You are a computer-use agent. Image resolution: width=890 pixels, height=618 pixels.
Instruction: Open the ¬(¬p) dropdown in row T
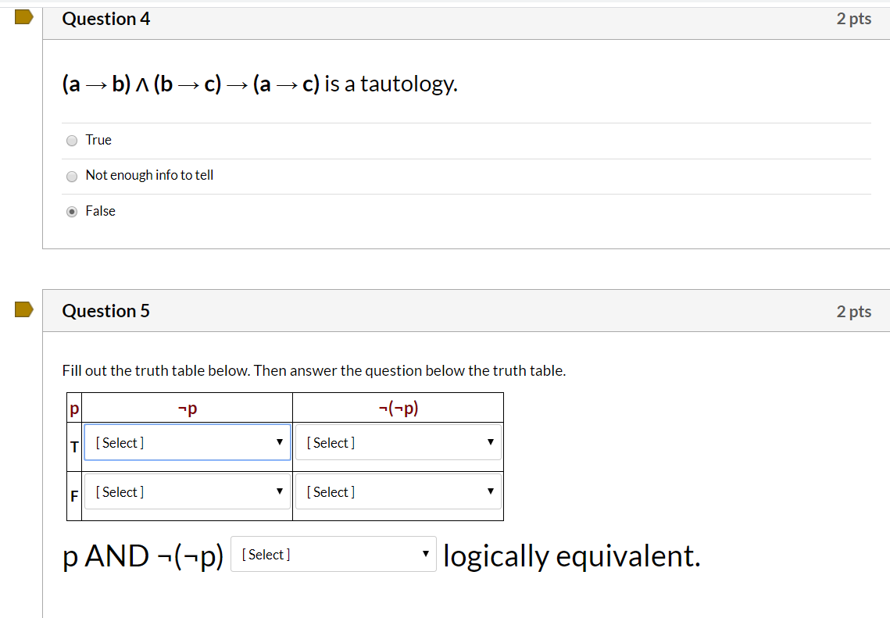coord(399,442)
